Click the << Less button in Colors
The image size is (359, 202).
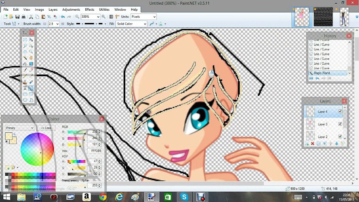pyautogui.click(x=46, y=128)
